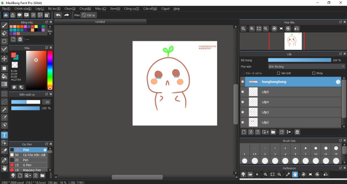Zoom out using the navigator magnifier minus

[x=266, y=28]
